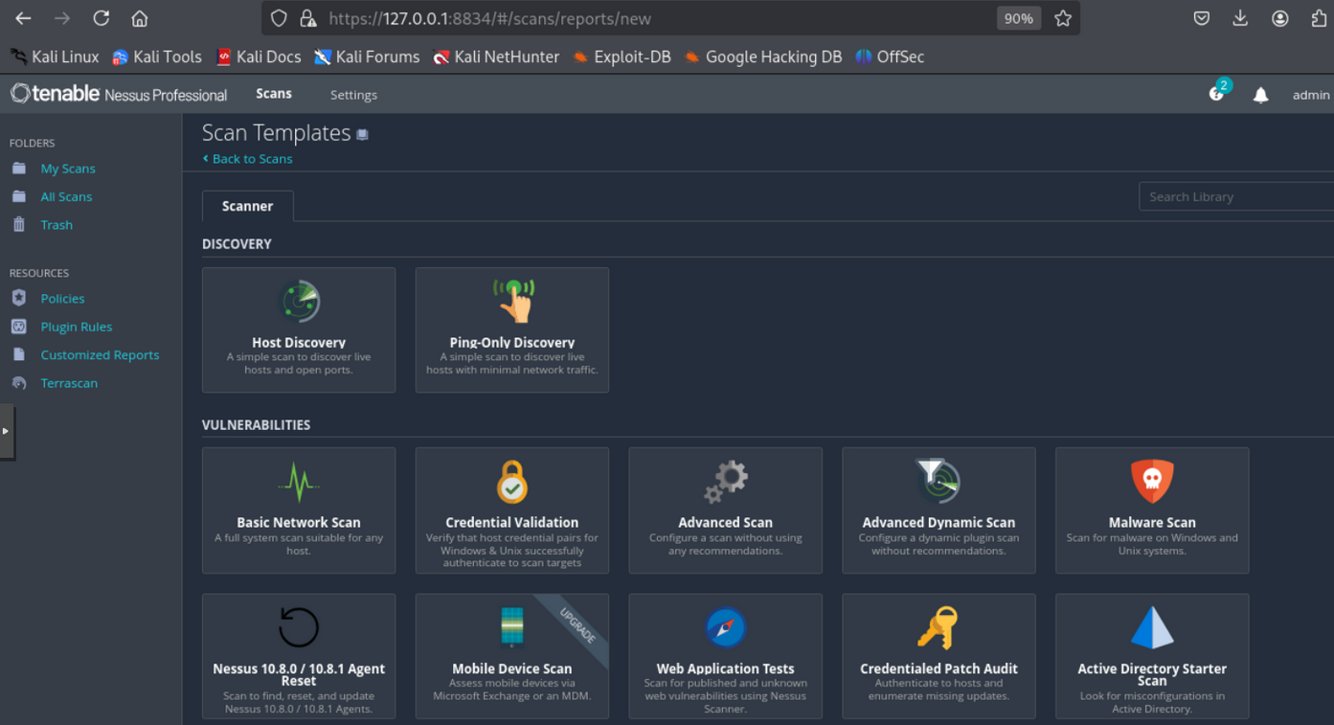Open the Credential Validation padlock template

[512, 482]
